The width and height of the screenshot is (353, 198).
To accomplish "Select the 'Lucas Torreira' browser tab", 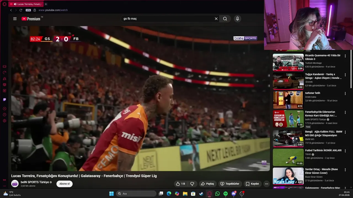I will click(x=26, y=4).
